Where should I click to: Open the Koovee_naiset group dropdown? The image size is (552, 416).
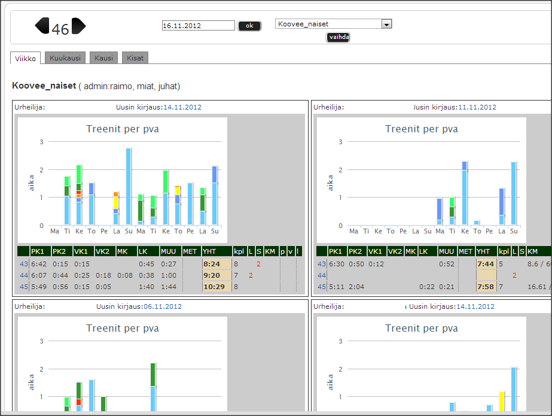pos(386,24)
